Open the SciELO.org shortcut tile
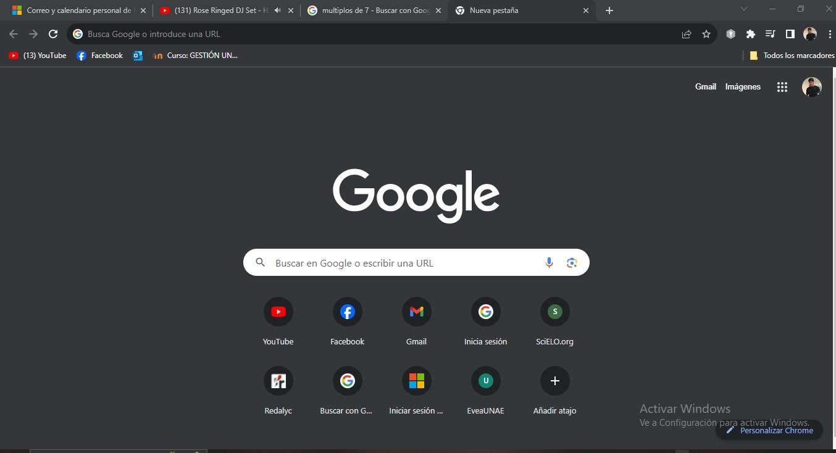The image size is (836, 453). tap(555, 312)
